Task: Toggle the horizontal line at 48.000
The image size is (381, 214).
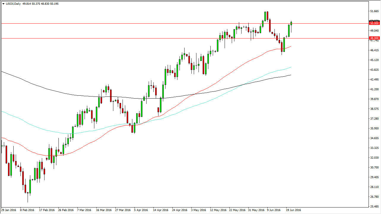Action: click(178, 38)
